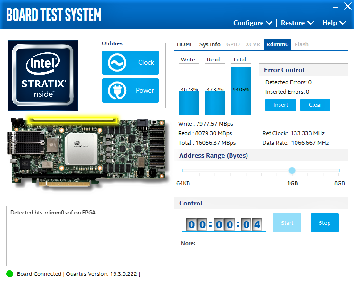
Task: Click the 'Inserted Errors: 0' text
Action: (x=287, y=92)
